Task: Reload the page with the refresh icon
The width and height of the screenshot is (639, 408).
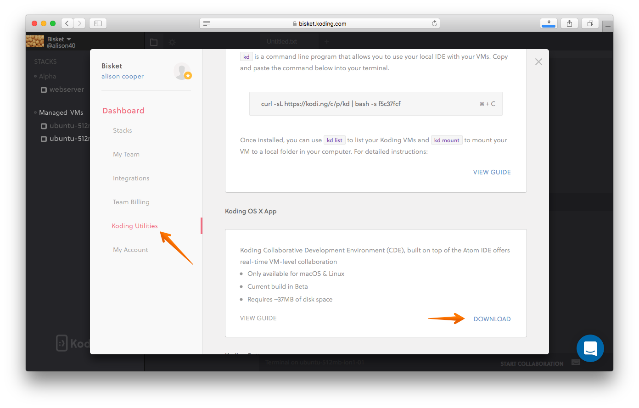Action: [434, 23]
